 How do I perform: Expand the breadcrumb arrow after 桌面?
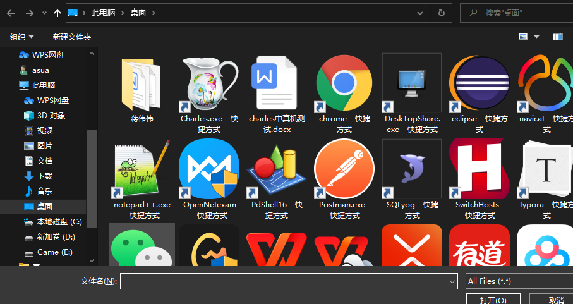coord(154,13)
